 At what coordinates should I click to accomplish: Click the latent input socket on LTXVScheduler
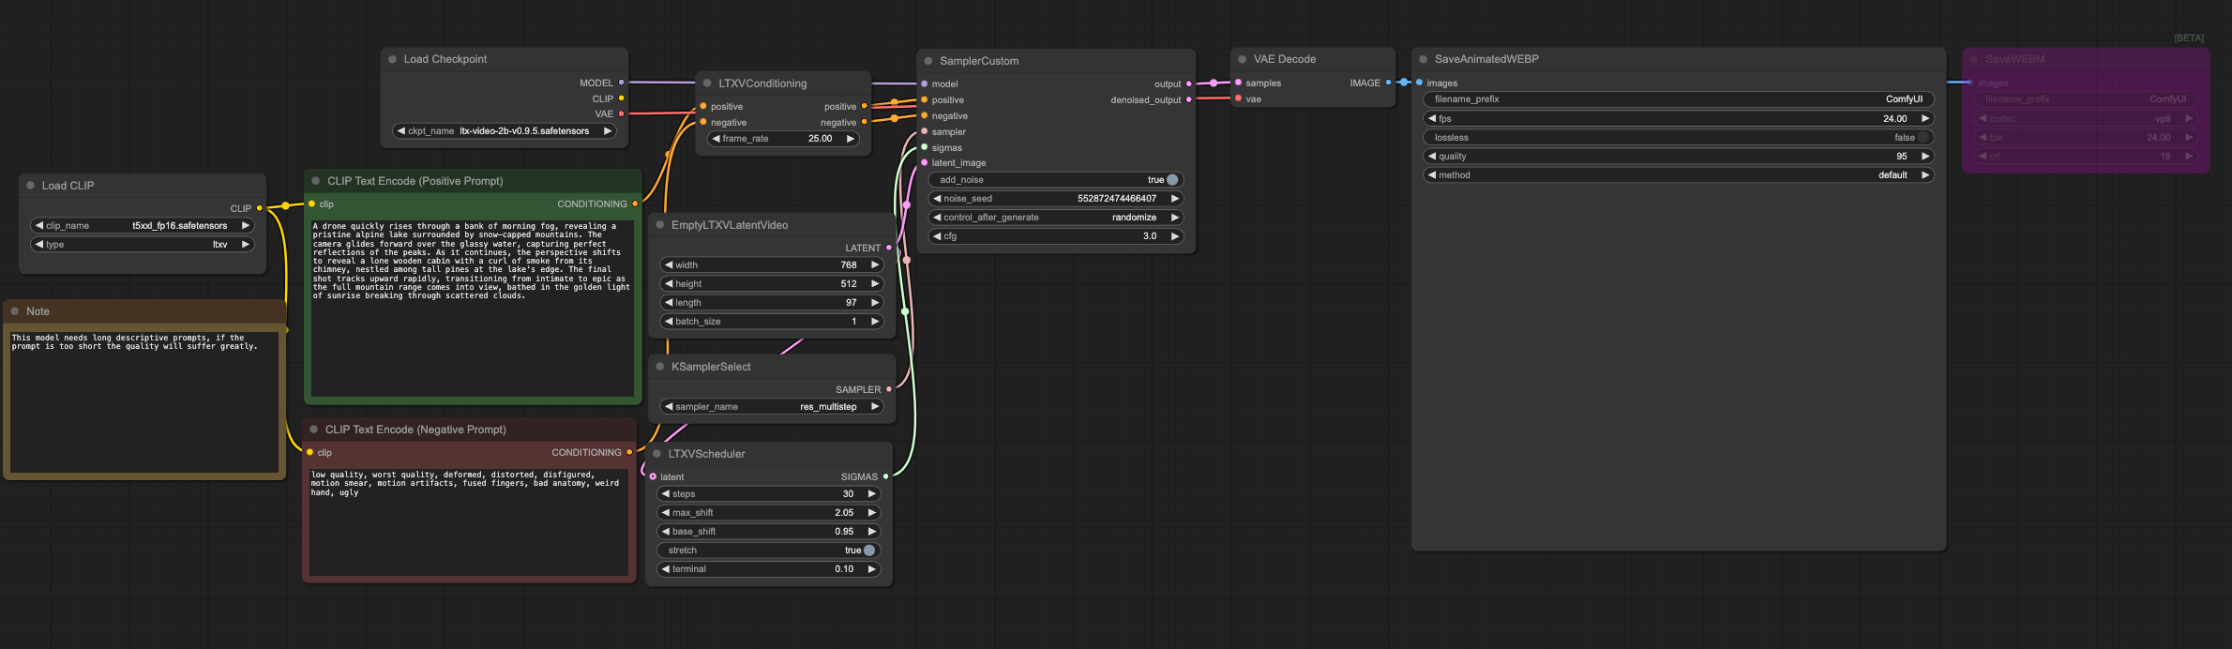(653, 476)
